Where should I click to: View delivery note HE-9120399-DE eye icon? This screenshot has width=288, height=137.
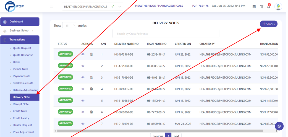point(83,123)
